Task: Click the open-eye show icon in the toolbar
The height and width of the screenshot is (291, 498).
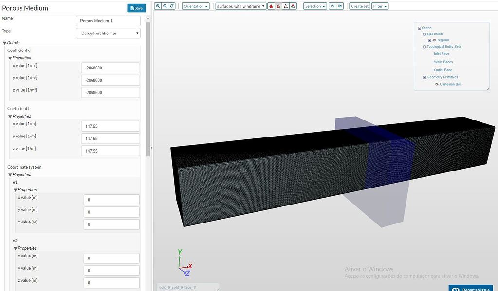Action: (x=341, y=6)
